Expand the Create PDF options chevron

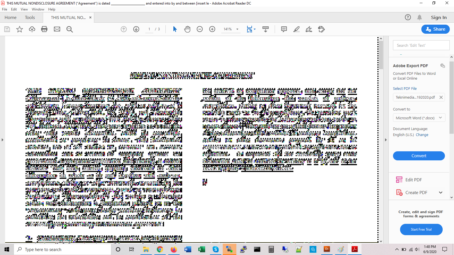[441, 192]
